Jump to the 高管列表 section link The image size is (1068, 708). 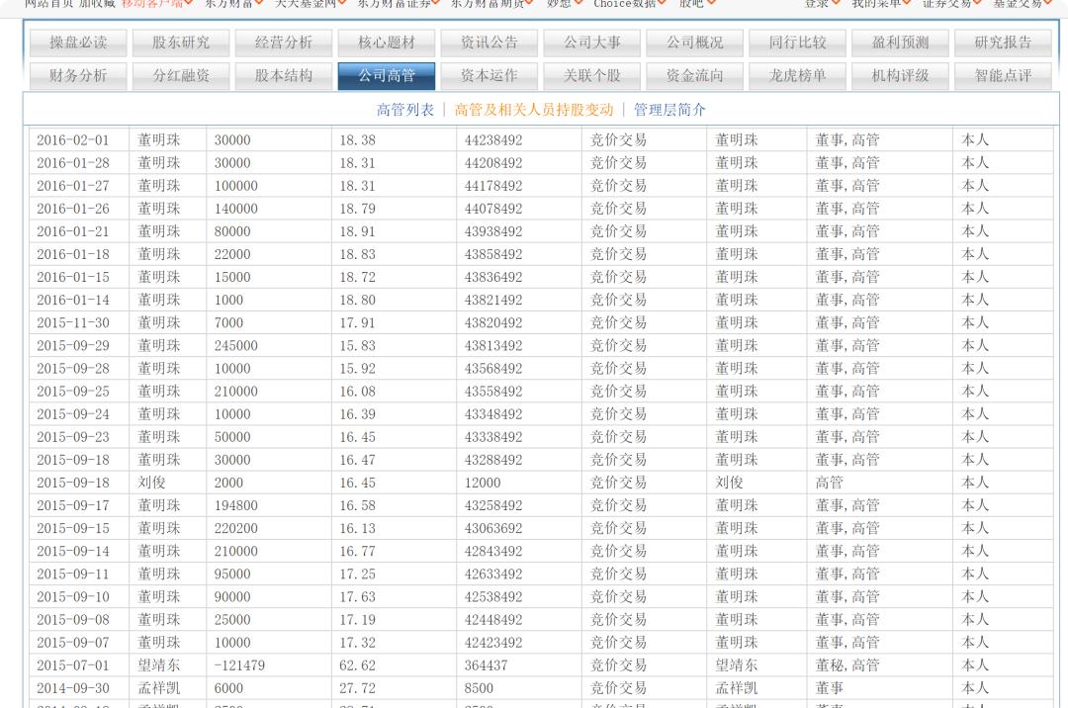[x=405, y=110]
